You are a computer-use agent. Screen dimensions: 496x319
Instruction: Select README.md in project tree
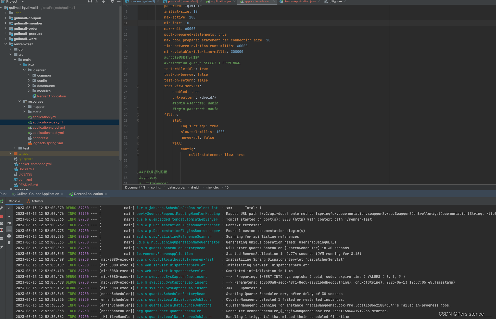pyautogui.click(x=28, y=185)
